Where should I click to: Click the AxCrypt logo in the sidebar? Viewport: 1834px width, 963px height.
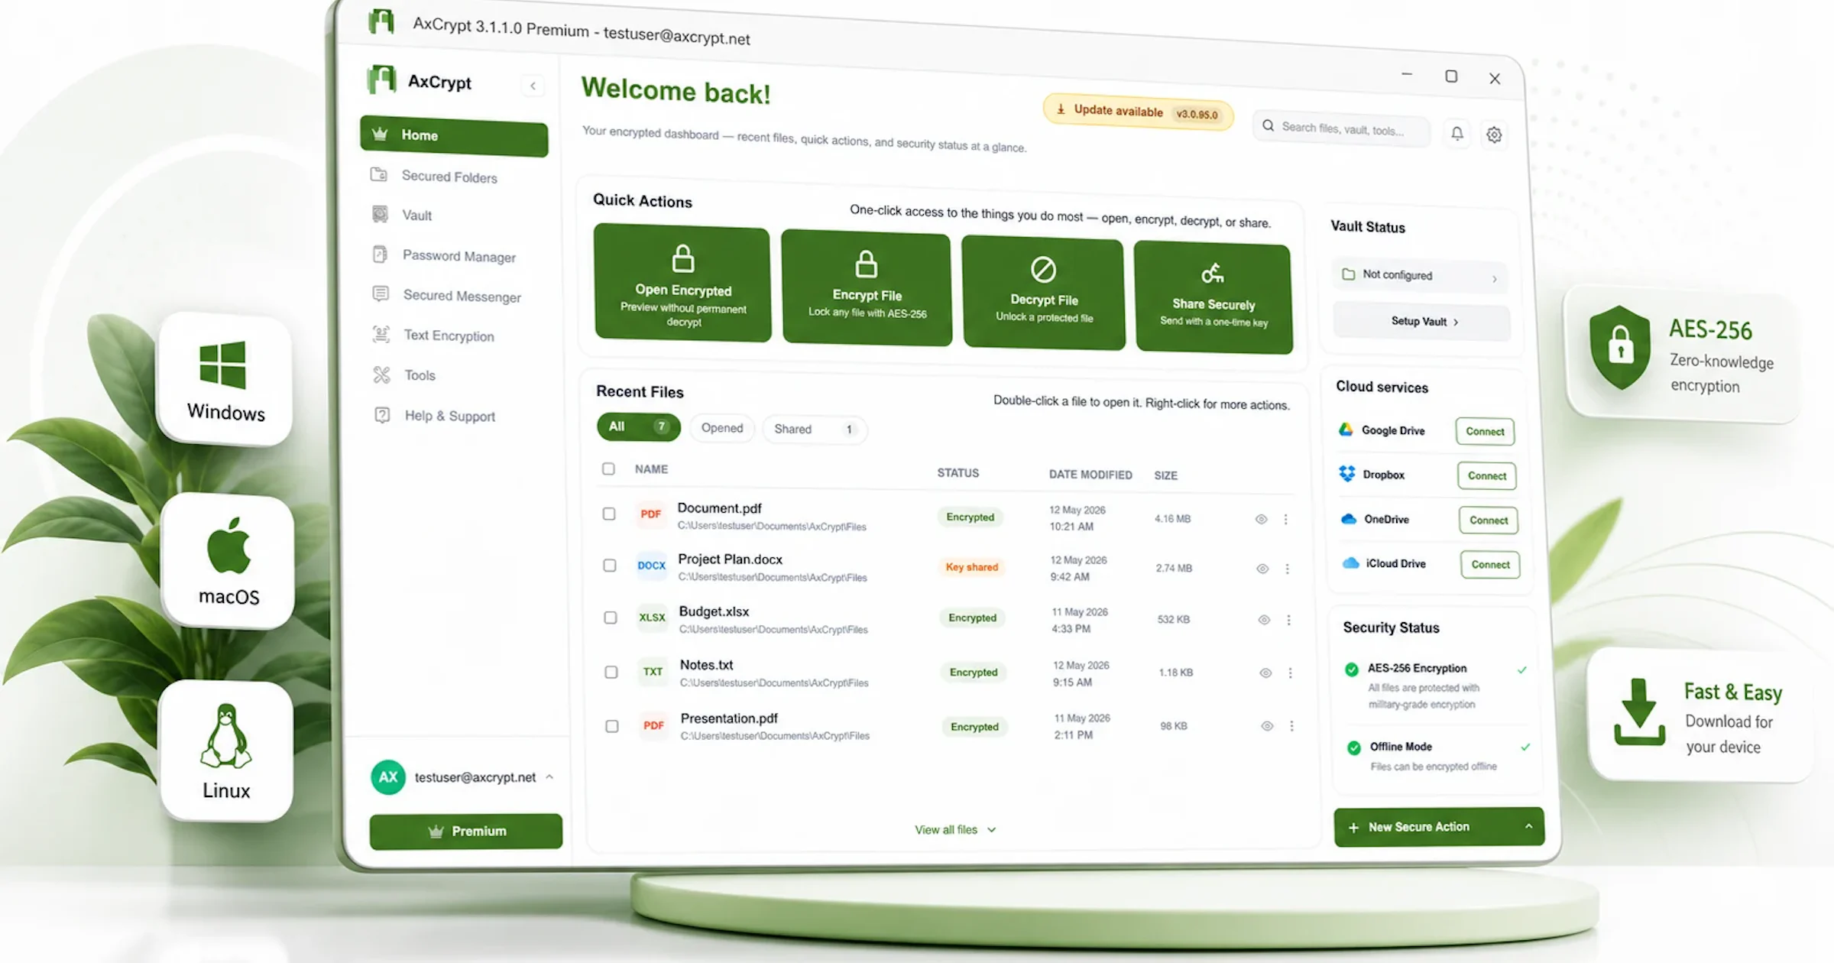[381, 79]
